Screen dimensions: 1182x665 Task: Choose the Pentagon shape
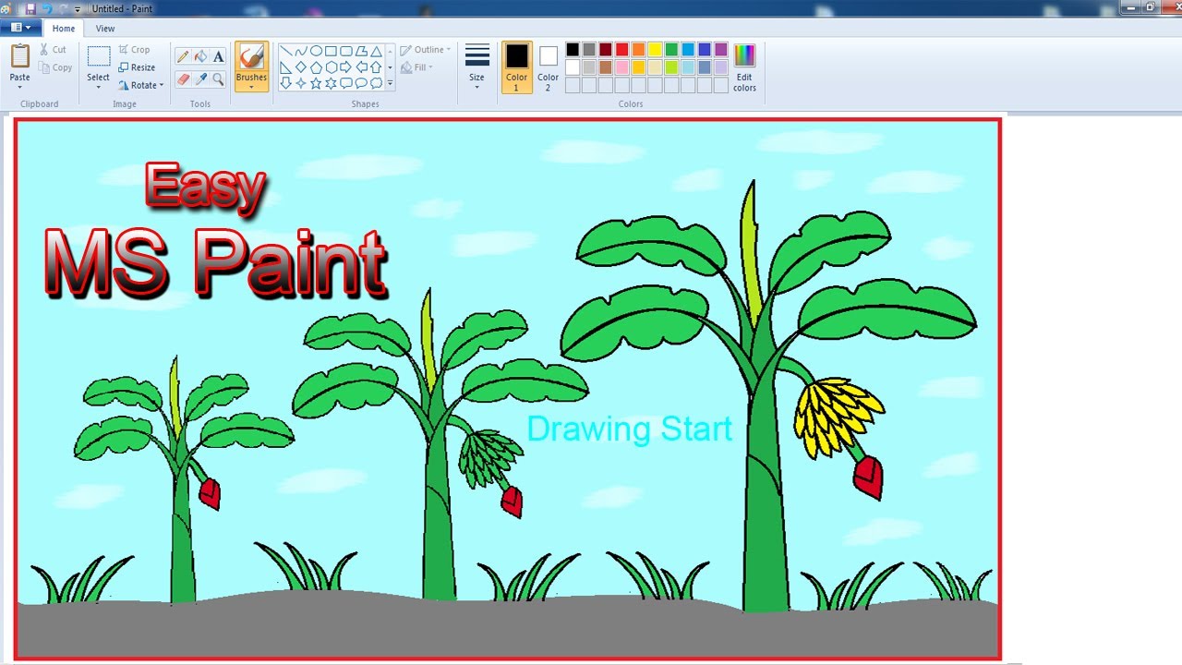316,67
